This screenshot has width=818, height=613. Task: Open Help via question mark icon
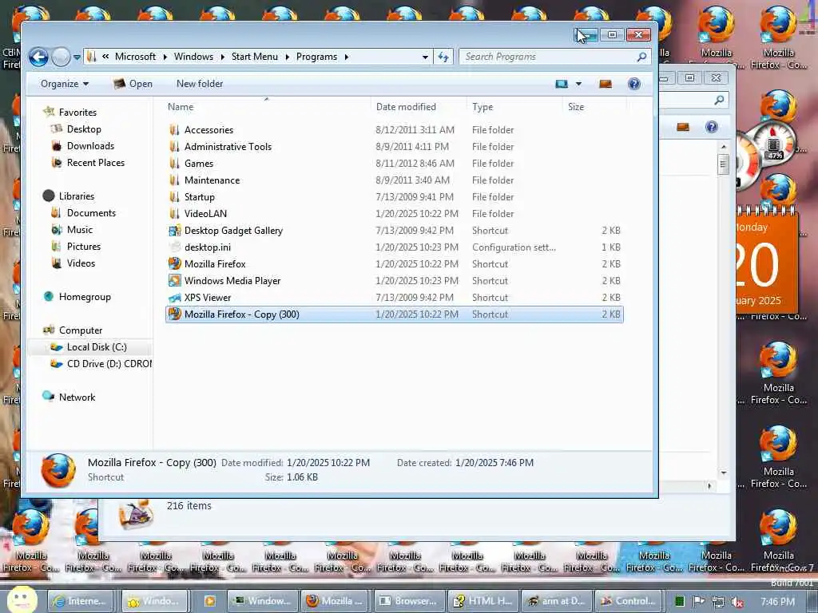[633, 84]
